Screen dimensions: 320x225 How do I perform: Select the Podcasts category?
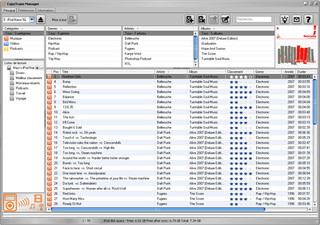(x=24, y=49)
